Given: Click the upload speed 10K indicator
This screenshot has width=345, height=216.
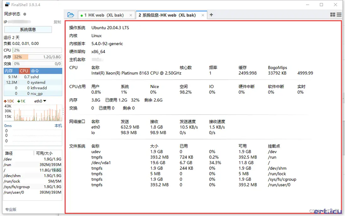Looking at the screenshot, I should (9, 101).
